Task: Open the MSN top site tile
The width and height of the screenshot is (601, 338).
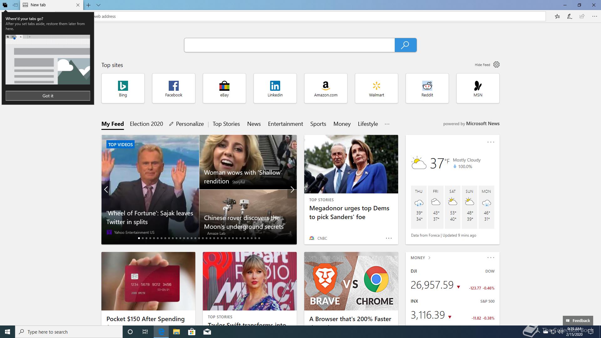Action: click(x=478, y=88)
